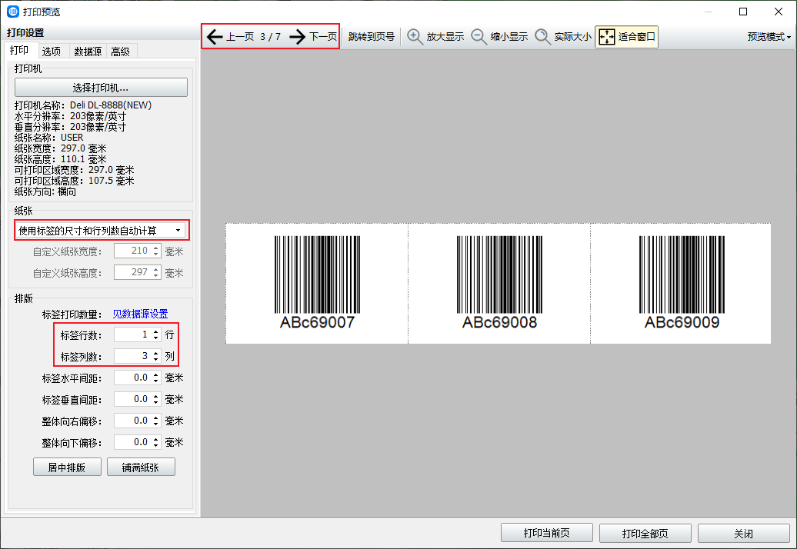Screen dimensions: 797x549
Task: Open the 跳转到页号 jump to page option
Action: (372, 37)
